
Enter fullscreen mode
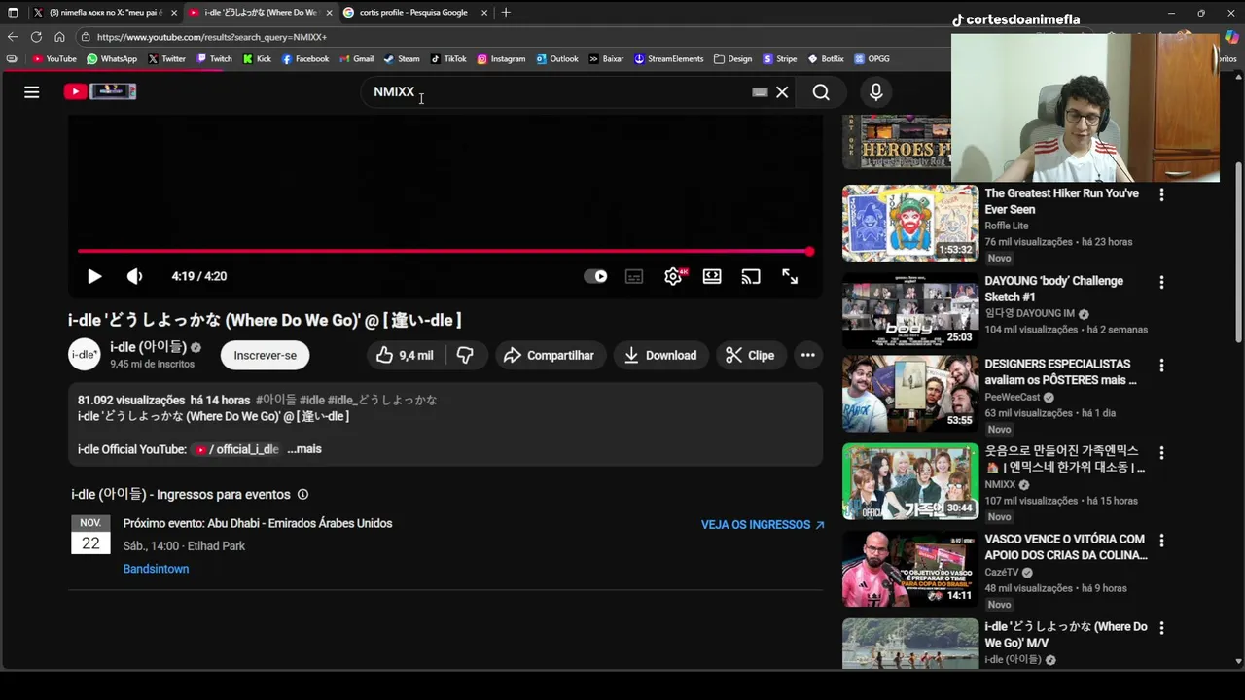[790, 276]
